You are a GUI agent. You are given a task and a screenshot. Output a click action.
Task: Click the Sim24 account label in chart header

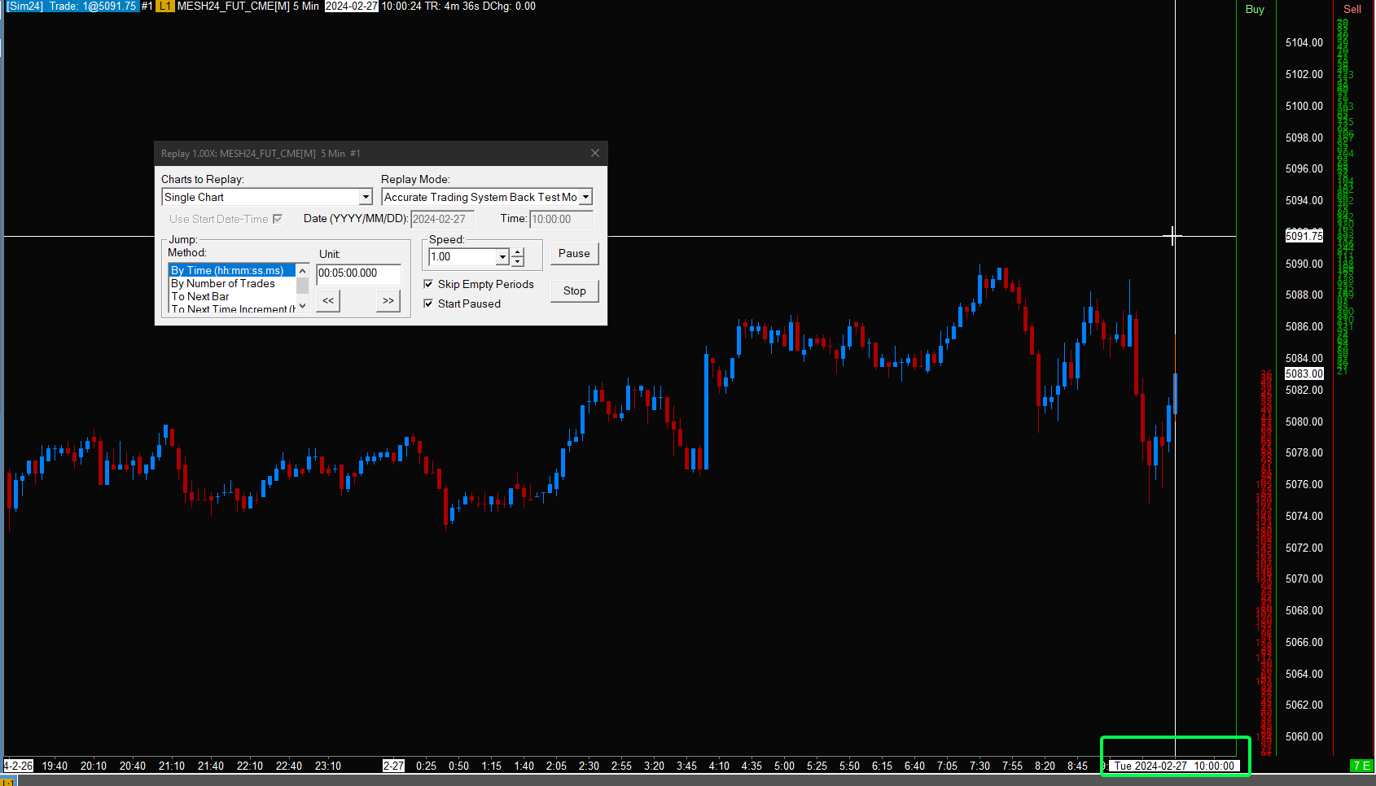point(24,6)
